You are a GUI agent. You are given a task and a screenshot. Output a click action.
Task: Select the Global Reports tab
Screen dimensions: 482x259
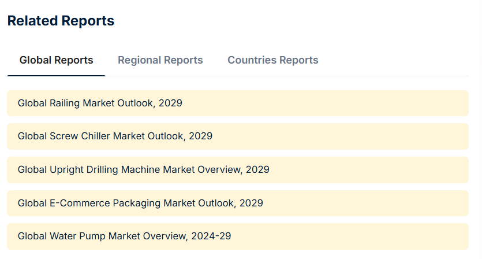pos(56,60)
